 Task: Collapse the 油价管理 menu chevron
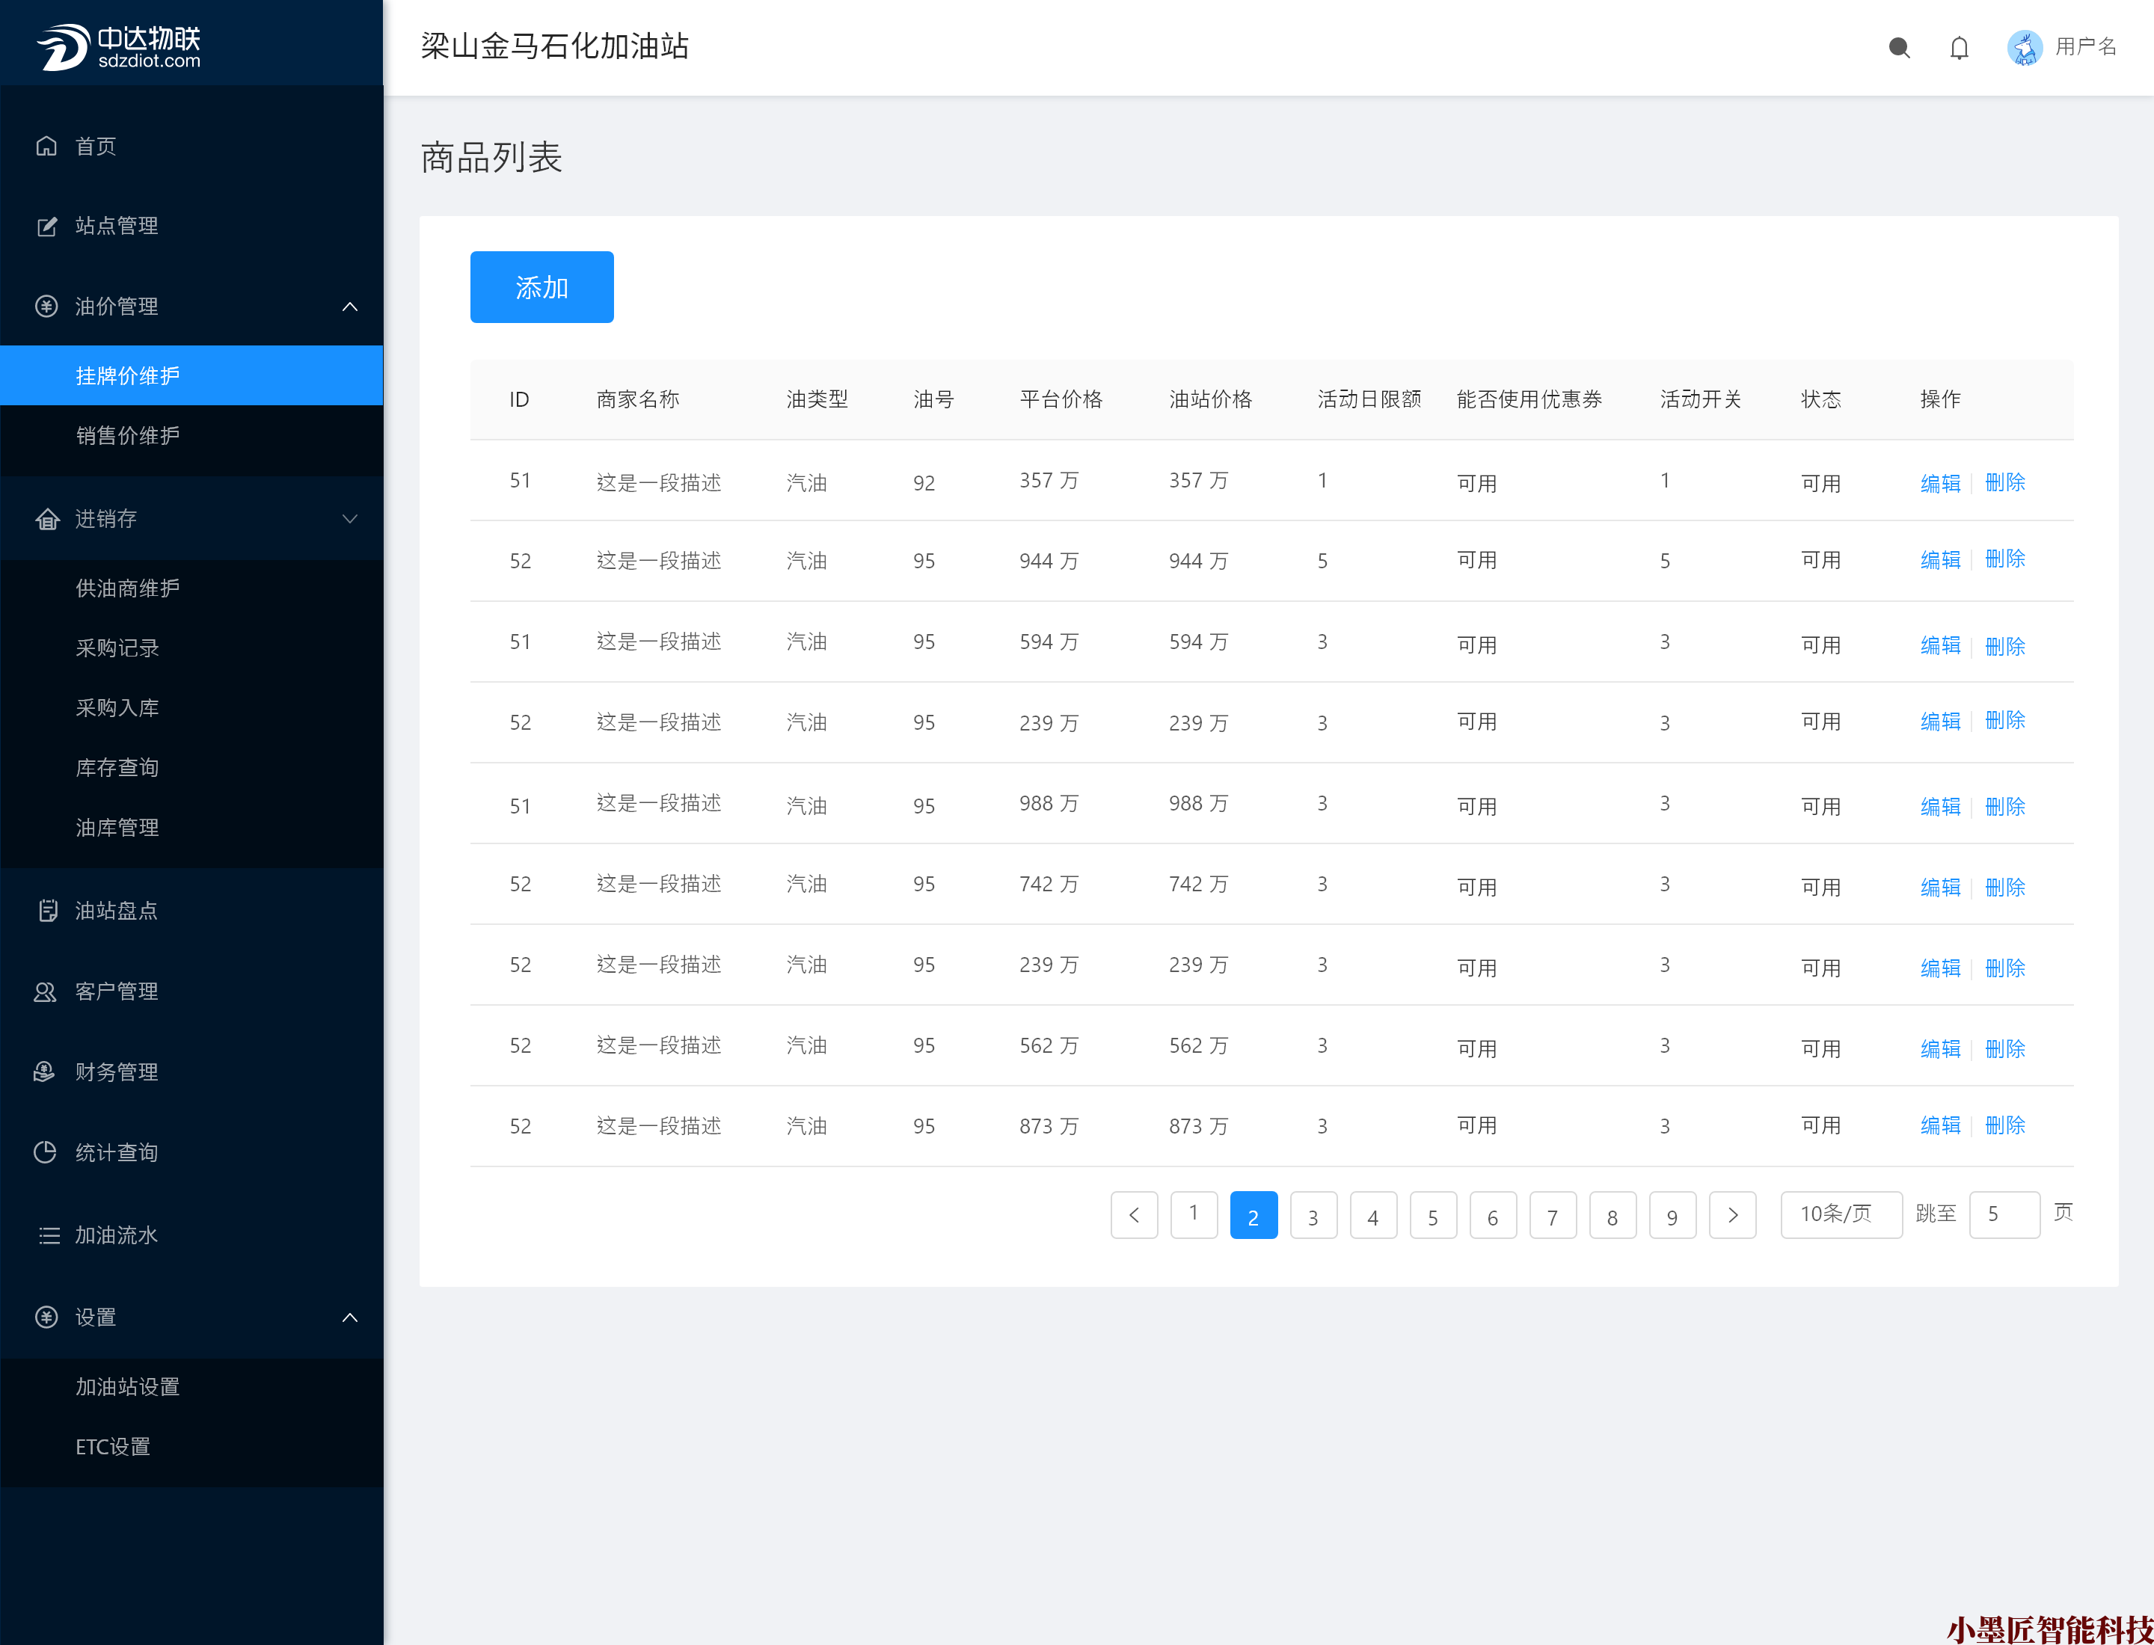pyautogui.click(x=350, y=307)
